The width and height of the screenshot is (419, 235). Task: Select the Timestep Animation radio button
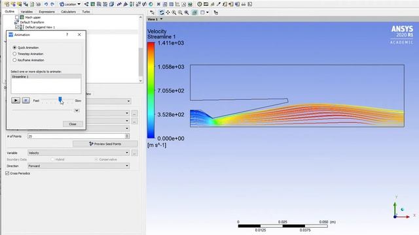pos(14,54)
